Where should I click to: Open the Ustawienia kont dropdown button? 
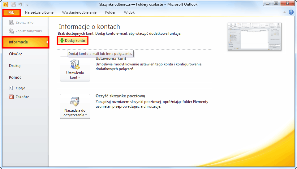[75, 69]
